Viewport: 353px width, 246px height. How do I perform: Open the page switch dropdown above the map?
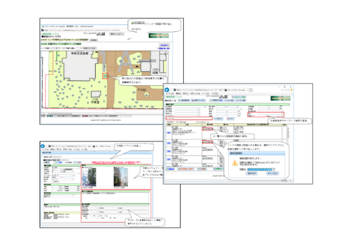56,48
